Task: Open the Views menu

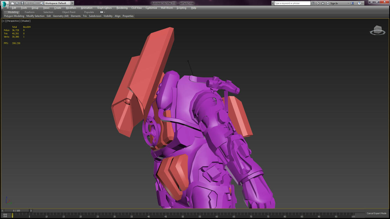Action: click(46, 8)
